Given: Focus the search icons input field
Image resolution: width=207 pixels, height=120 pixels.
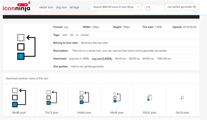Looking at the screenshot, I should (x=116, y=7).
